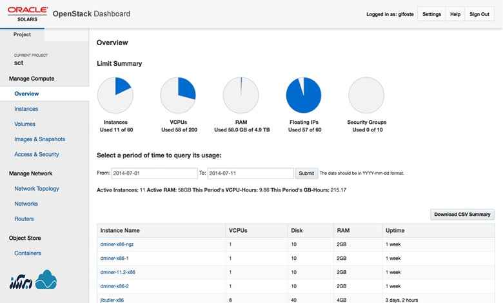Go to Images & Snapshots

coord(39,139)
